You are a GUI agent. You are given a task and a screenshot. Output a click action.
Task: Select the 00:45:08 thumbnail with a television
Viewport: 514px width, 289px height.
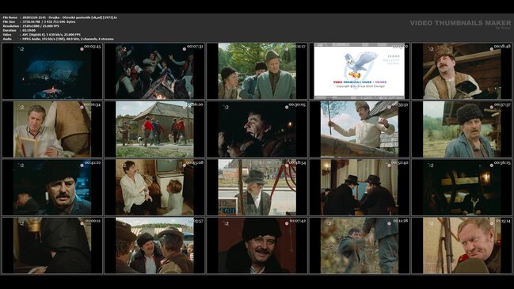[x=154, y=187]
